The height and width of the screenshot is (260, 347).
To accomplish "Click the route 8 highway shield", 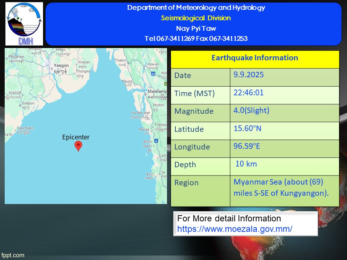I will tap(156, 141).
